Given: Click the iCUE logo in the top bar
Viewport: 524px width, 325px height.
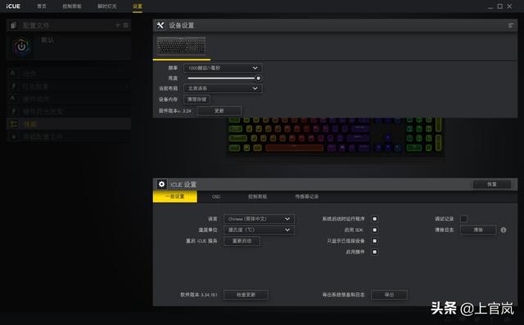Looking at the screenshot, I should click(x=13, y=6).
